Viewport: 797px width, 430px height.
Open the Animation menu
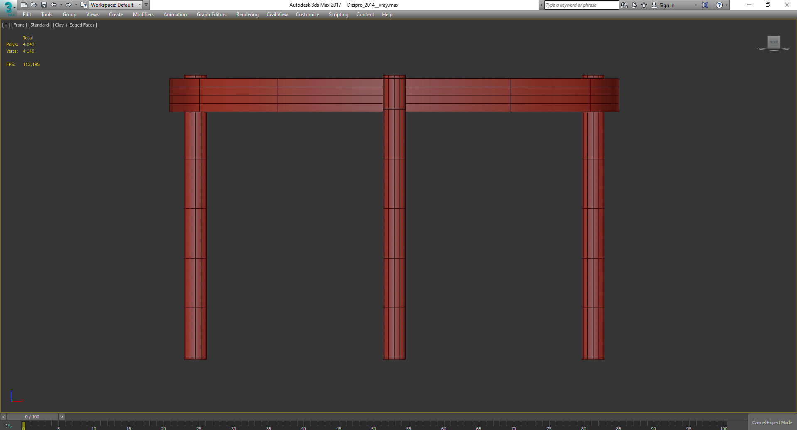pyautogui.click(x=175, y=15)
